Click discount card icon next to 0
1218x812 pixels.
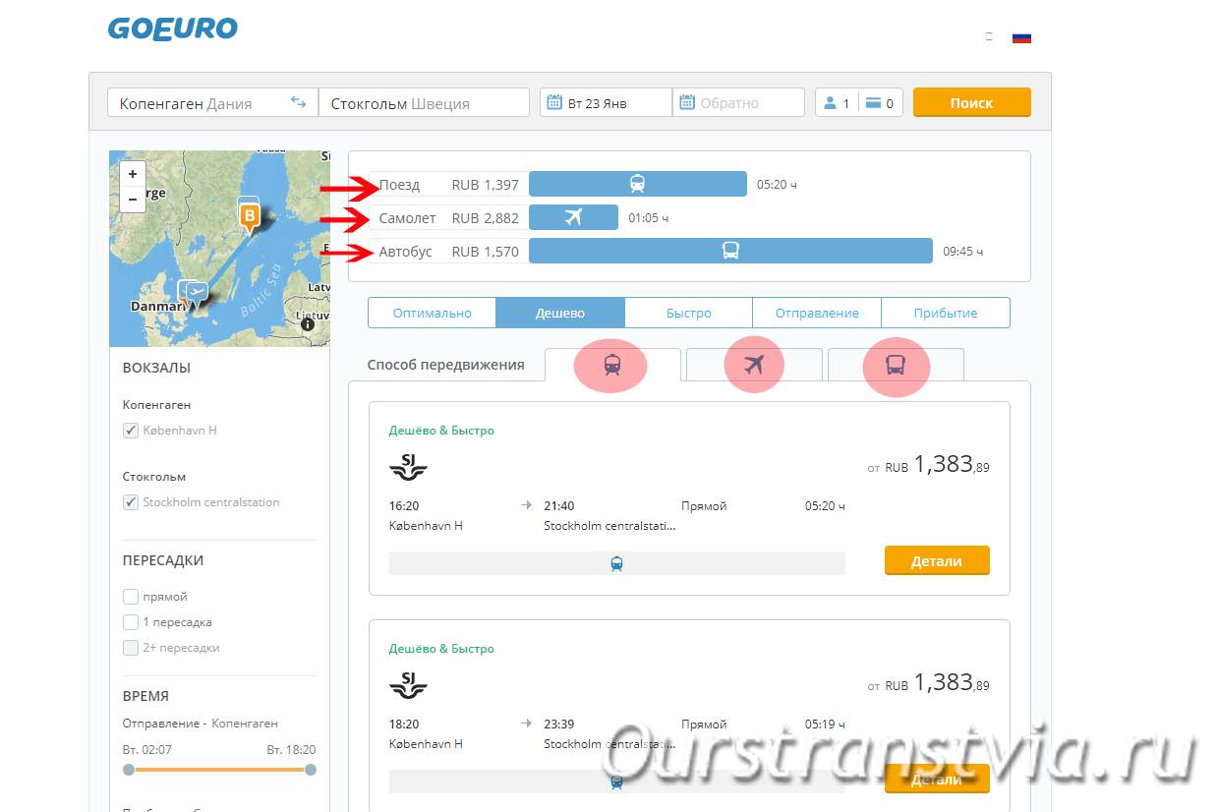(x=873, y=102)
